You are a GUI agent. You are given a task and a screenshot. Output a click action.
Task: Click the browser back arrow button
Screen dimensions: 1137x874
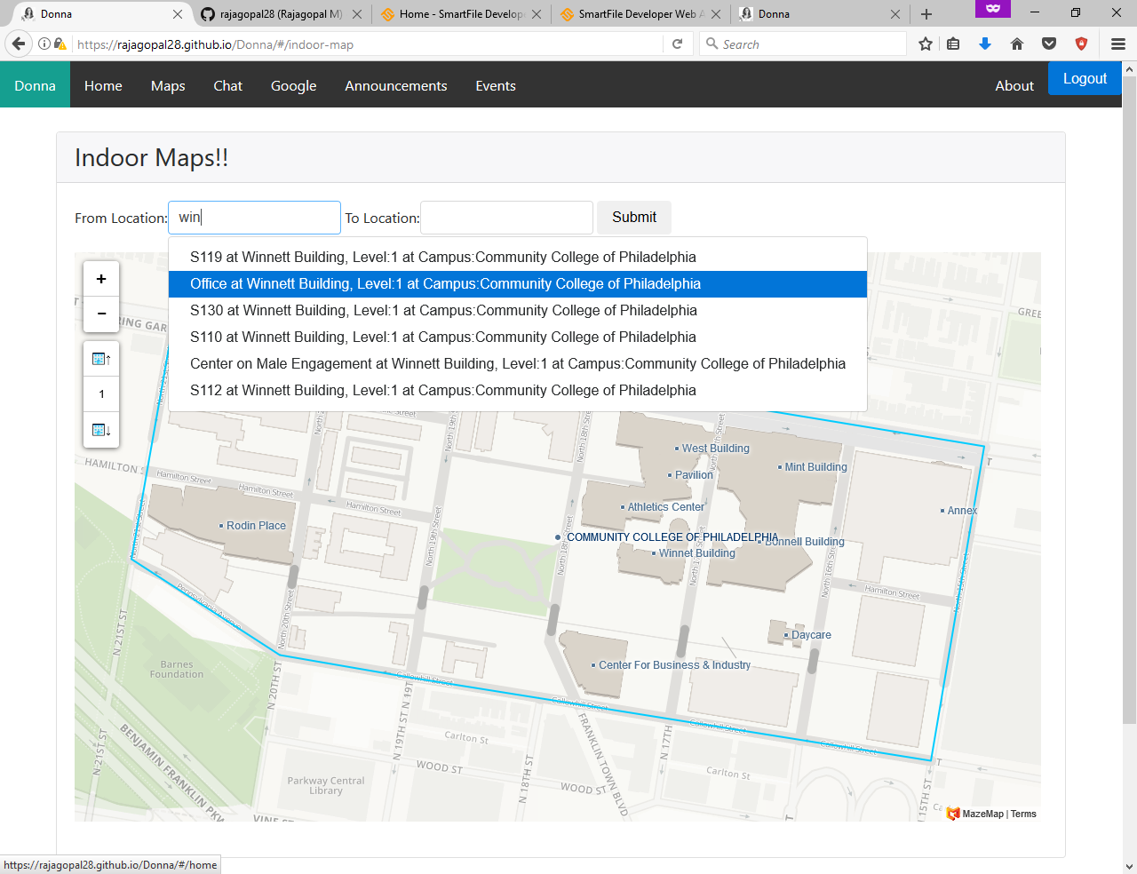tap(19, 44)
